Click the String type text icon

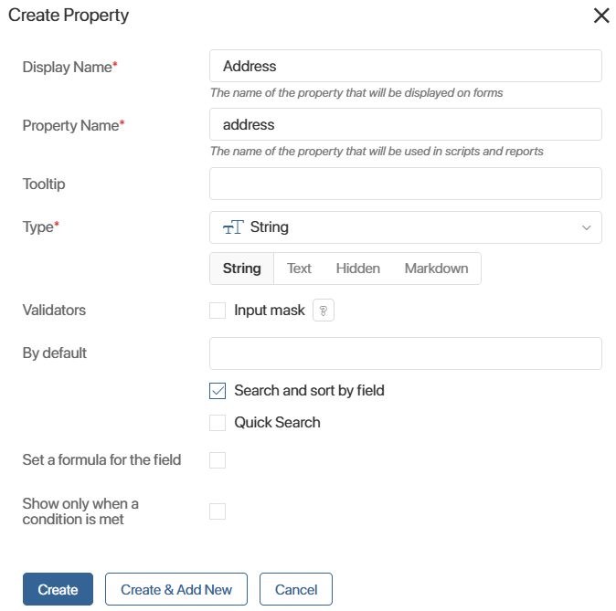click(233, 227)
